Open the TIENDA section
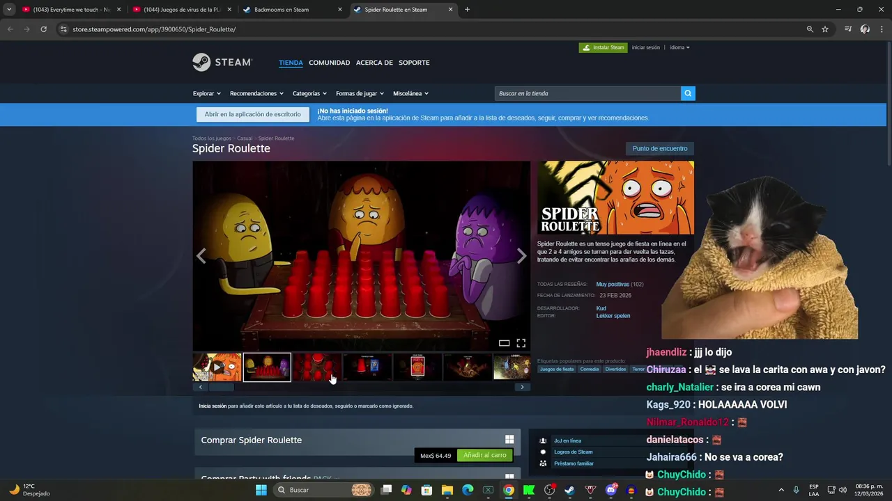Image resolution: width=892 pixels, height=501 pixels. pos(291,63)
